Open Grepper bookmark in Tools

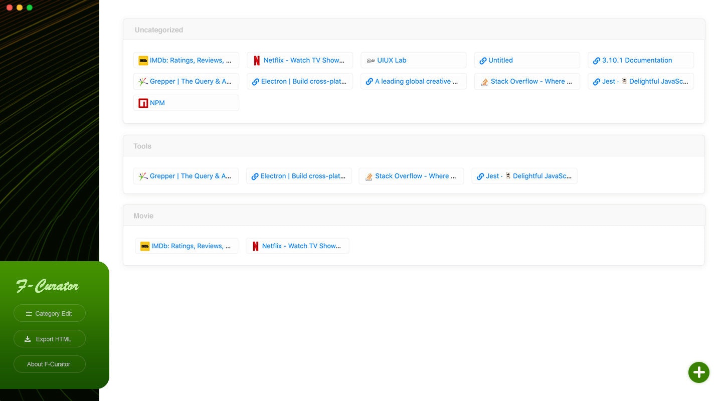click(x=186, y=176)
